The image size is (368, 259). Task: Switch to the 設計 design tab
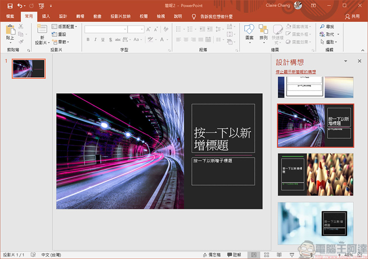click(63, 17)
